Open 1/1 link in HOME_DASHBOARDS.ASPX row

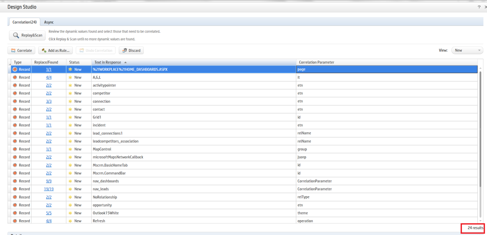pos(49,70)
